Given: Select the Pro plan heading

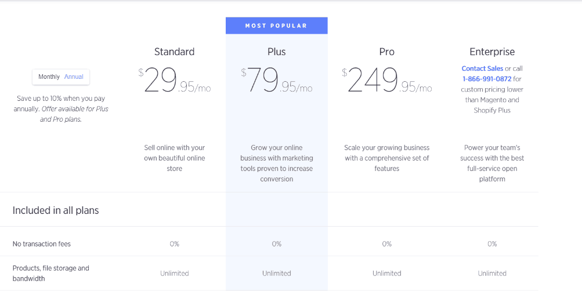Looking at the screenshot, I should click(x=387, y=52).
